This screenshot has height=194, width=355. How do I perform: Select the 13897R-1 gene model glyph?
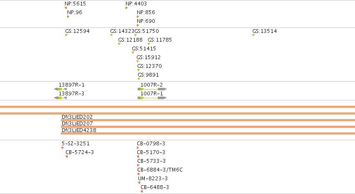[60, 89]
